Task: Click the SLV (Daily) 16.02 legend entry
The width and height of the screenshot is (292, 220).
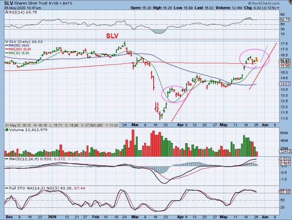Action: coord(26,42)
